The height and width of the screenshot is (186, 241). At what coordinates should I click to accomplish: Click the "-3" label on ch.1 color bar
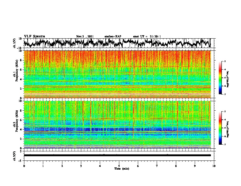224,61
